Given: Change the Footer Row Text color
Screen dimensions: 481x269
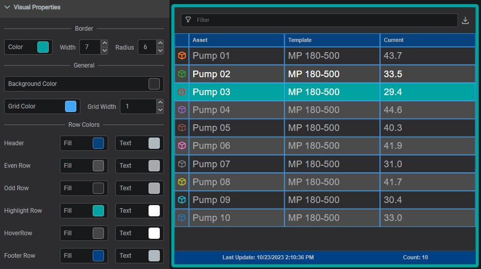Looking at the screenshot, I should point(154,256).
